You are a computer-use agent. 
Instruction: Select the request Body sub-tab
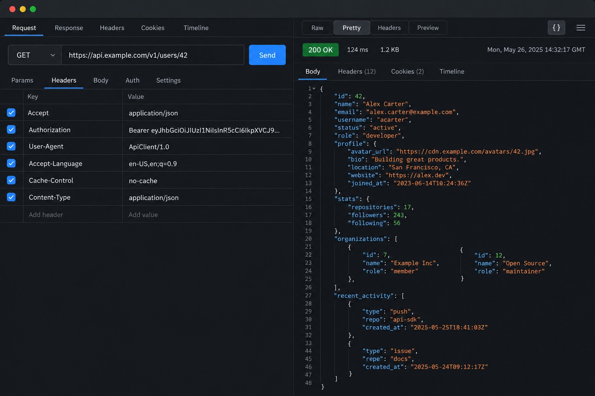tap(101, 80)
